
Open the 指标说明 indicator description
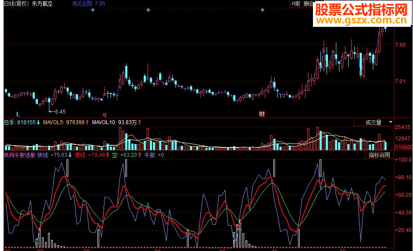380,155
